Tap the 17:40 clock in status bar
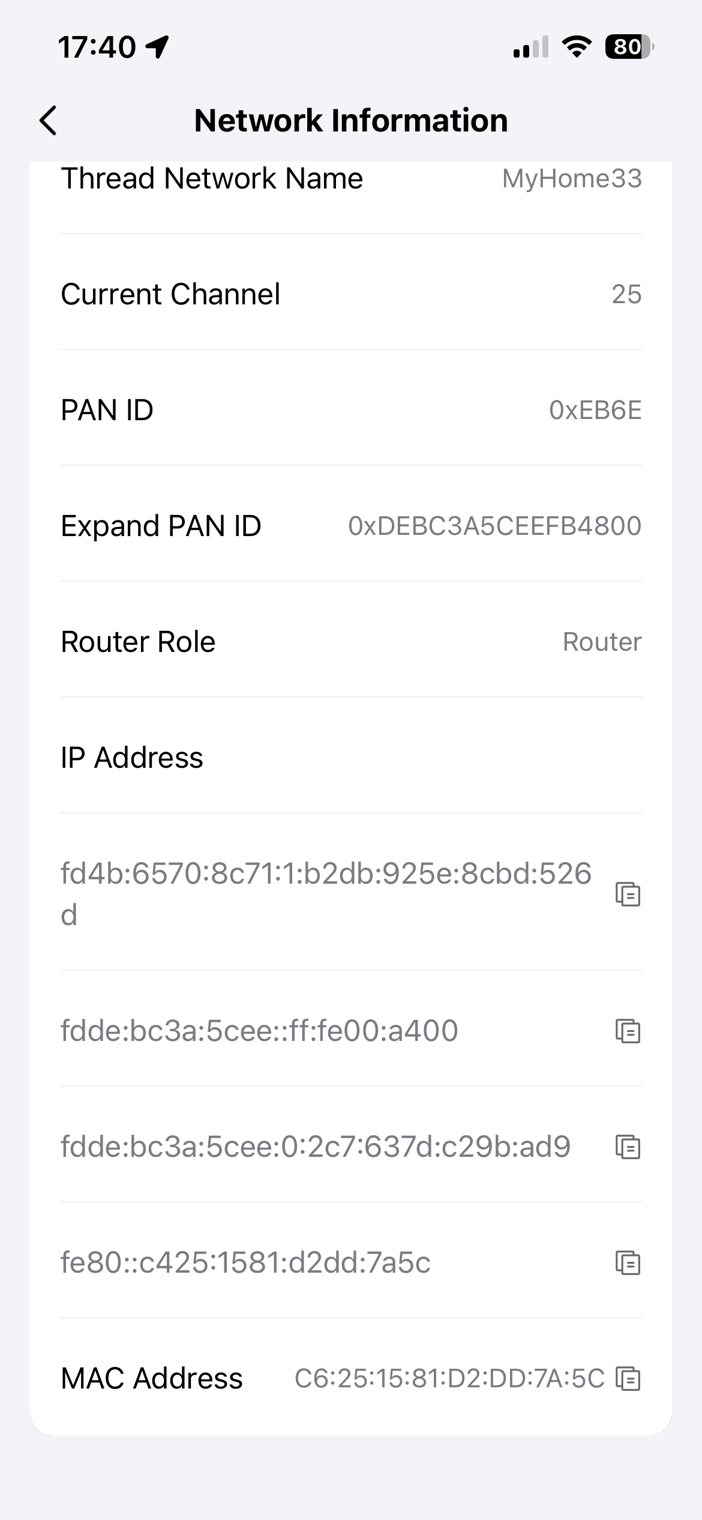This screenshot has width=702, height=1520. click(x=97, y=47)
